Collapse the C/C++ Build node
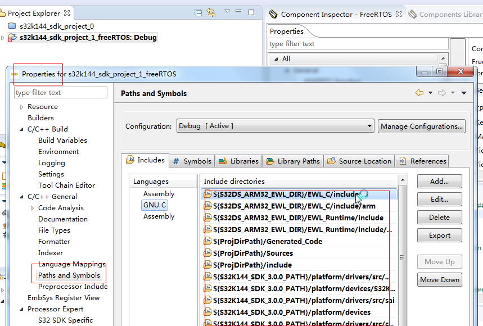Viewport: 483px width, 326px height. (x=21, y=129)
